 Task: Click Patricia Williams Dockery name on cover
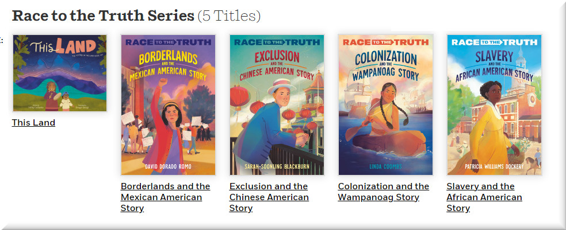pos(494,167)
